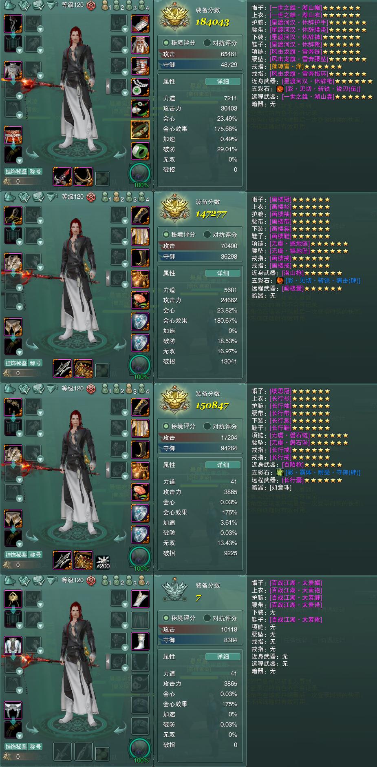This screenshot has height=767, width=377.
Task: Click the hidden weapon icon showing count 200
Action: coord(102,562)
